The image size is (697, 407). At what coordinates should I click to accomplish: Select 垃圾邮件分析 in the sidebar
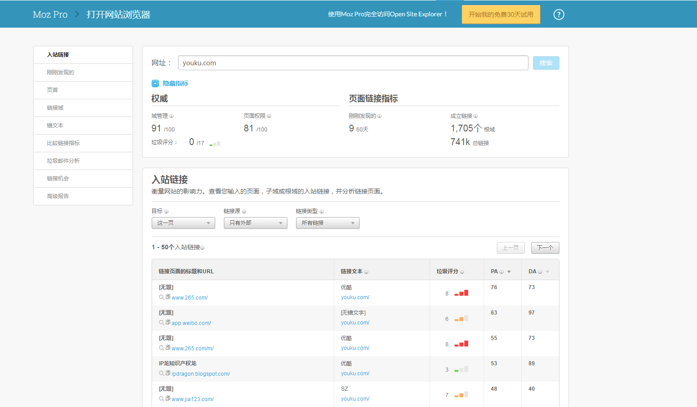pyautogui.click(x=63, y=161)
